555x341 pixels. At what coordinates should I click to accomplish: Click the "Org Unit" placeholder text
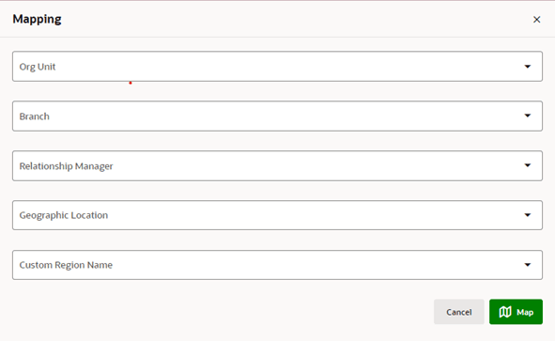coord(38,67)
